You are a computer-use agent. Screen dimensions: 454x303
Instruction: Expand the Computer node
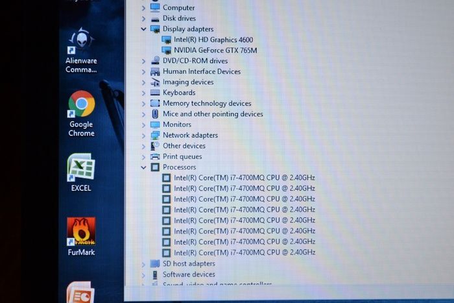pyautogui.click(x=143, y=8)
